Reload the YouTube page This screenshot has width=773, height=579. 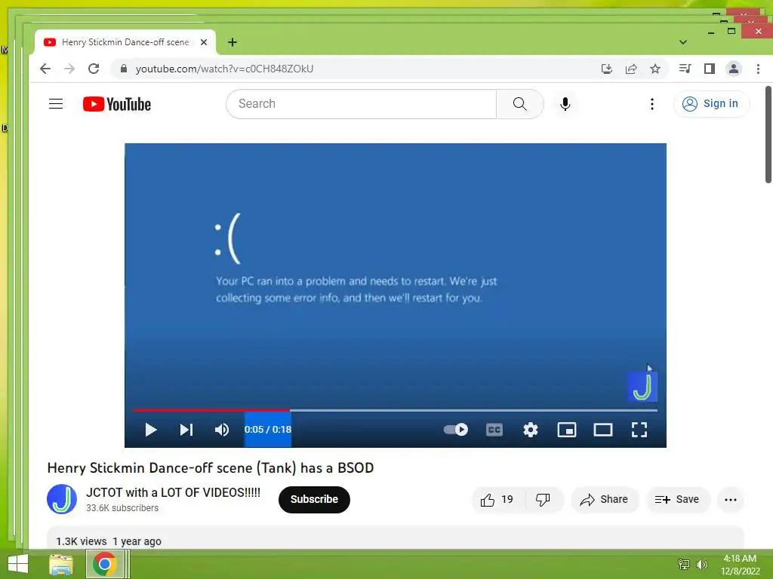tap(94, 69)
